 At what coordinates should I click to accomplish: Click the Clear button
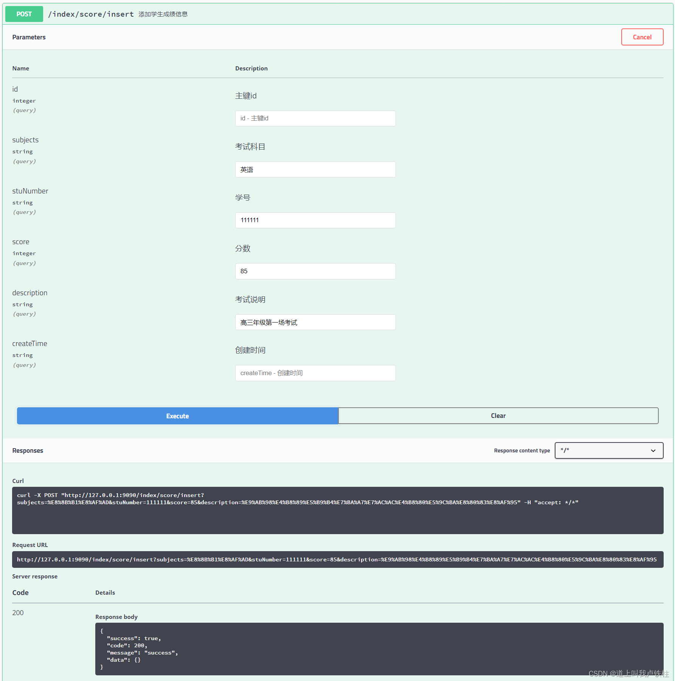498,416
